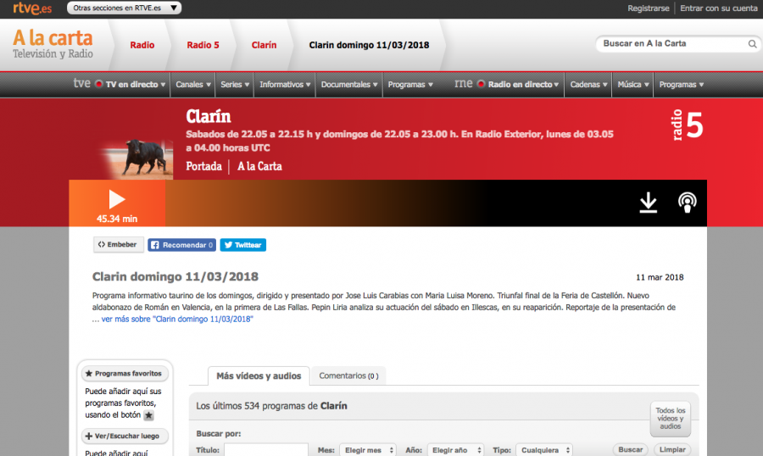Expand the Música menu
The height and width of the screenshot is (456, 763).
[633, 85]
